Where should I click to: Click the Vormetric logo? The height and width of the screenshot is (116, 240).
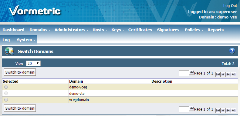pyautogui.click(x=35, y=11)
